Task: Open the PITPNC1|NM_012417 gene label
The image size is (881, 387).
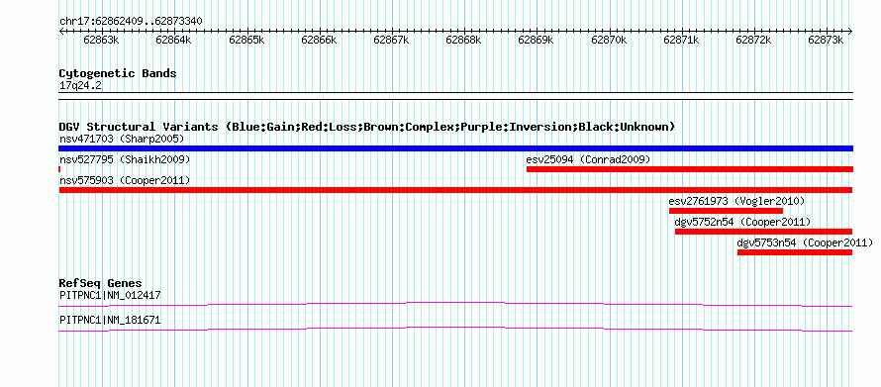Action: pos(110,295)
